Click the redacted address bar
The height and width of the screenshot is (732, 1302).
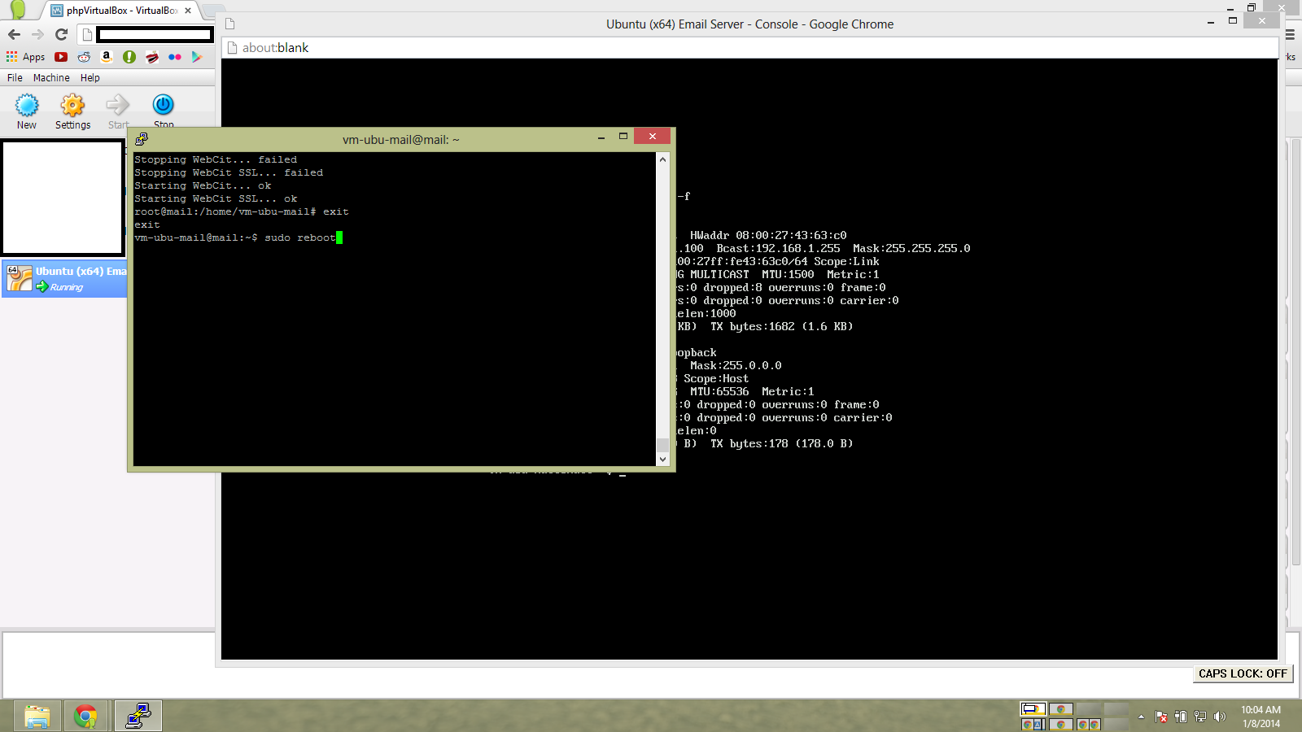[x=154, y=34]
